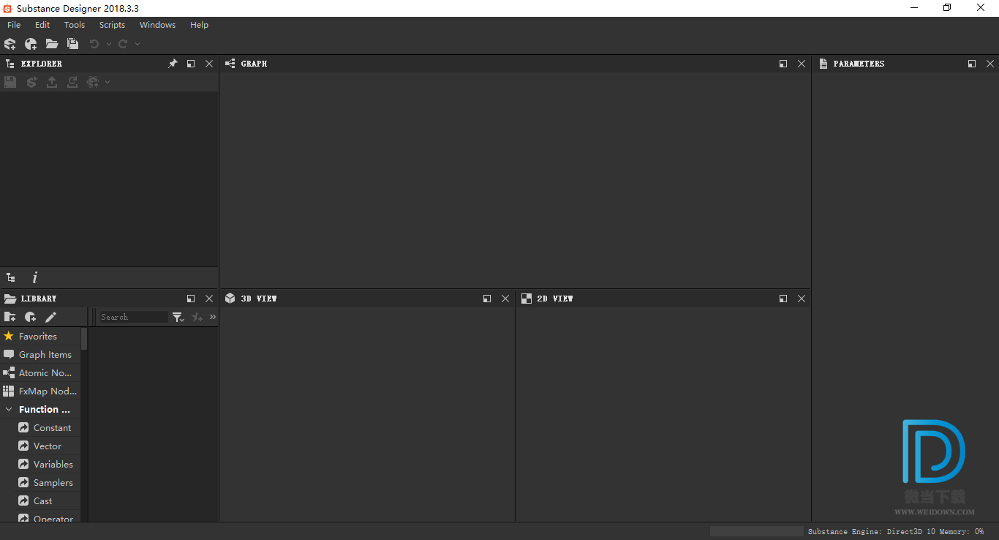Close the Graph panel
Screen dimensions: 999x540
coord(802,64)
